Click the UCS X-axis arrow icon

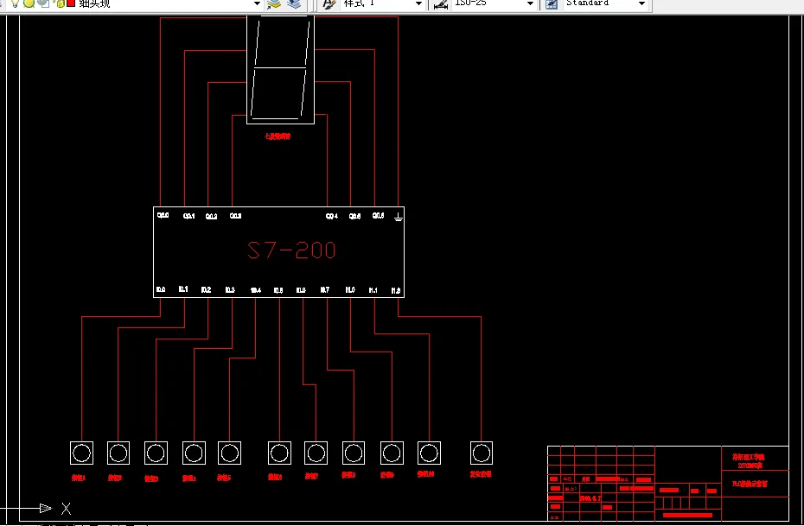[46, 508]
